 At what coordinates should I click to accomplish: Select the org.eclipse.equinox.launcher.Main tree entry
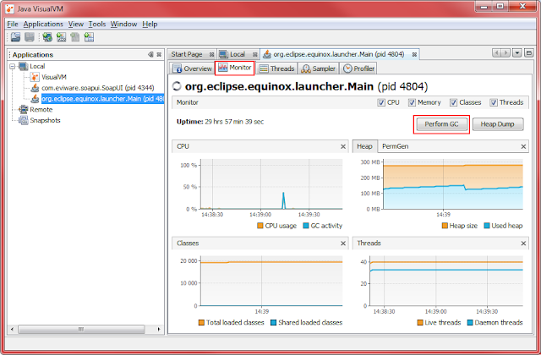coord(102,99)
